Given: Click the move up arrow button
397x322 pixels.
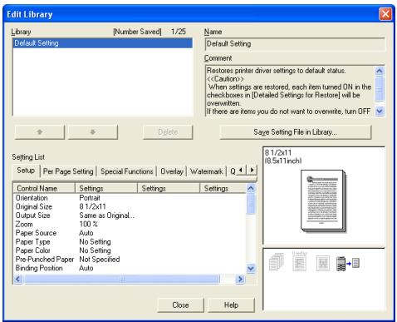Looking at the screenshot, I should pyautogui.click(x=40, y=132).
